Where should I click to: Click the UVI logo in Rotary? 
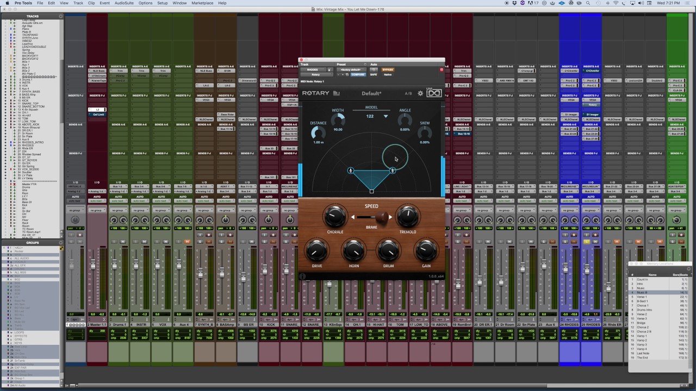click(x=434, y=93)
